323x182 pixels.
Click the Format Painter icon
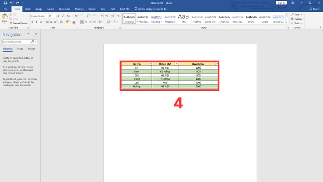pos(11,23)
